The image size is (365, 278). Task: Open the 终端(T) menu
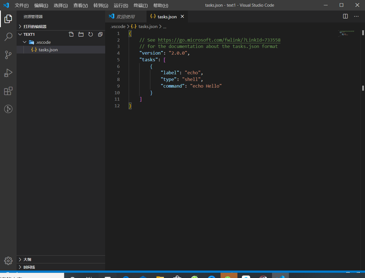point(140,5)
